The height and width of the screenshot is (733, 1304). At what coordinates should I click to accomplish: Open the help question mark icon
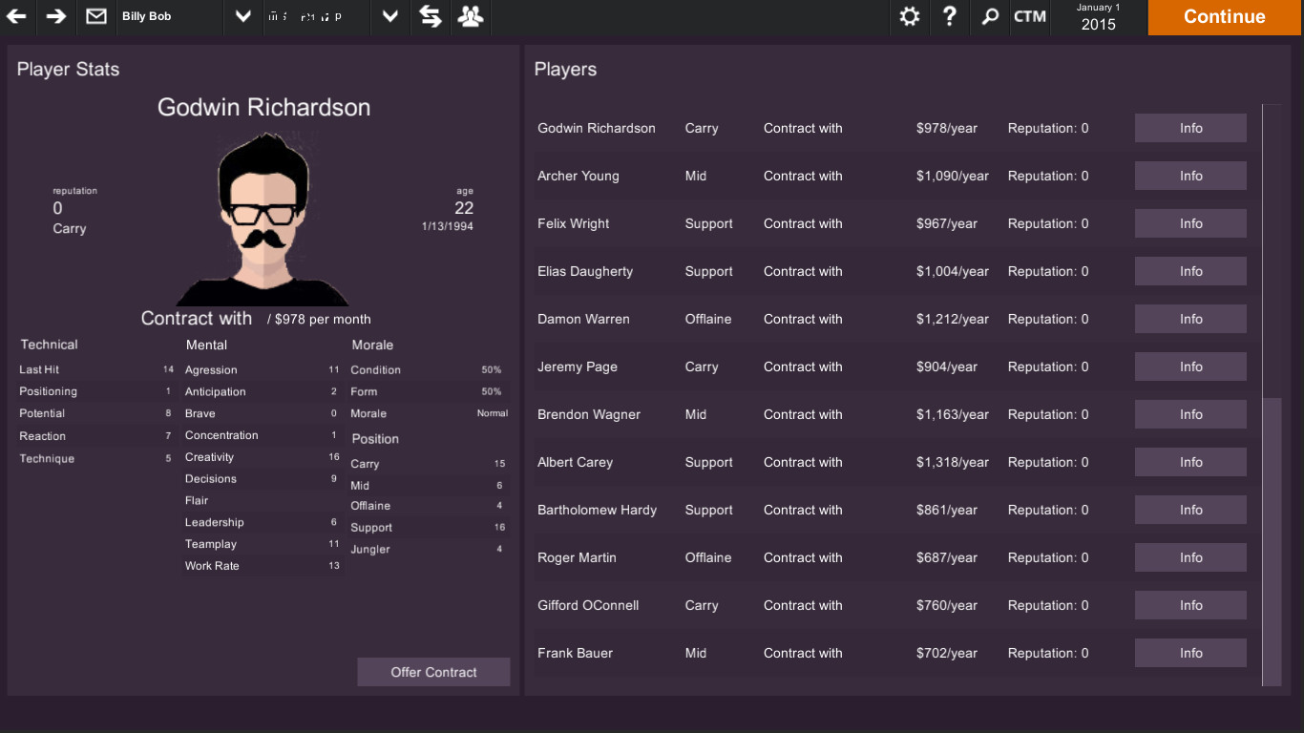coord(949,16)
